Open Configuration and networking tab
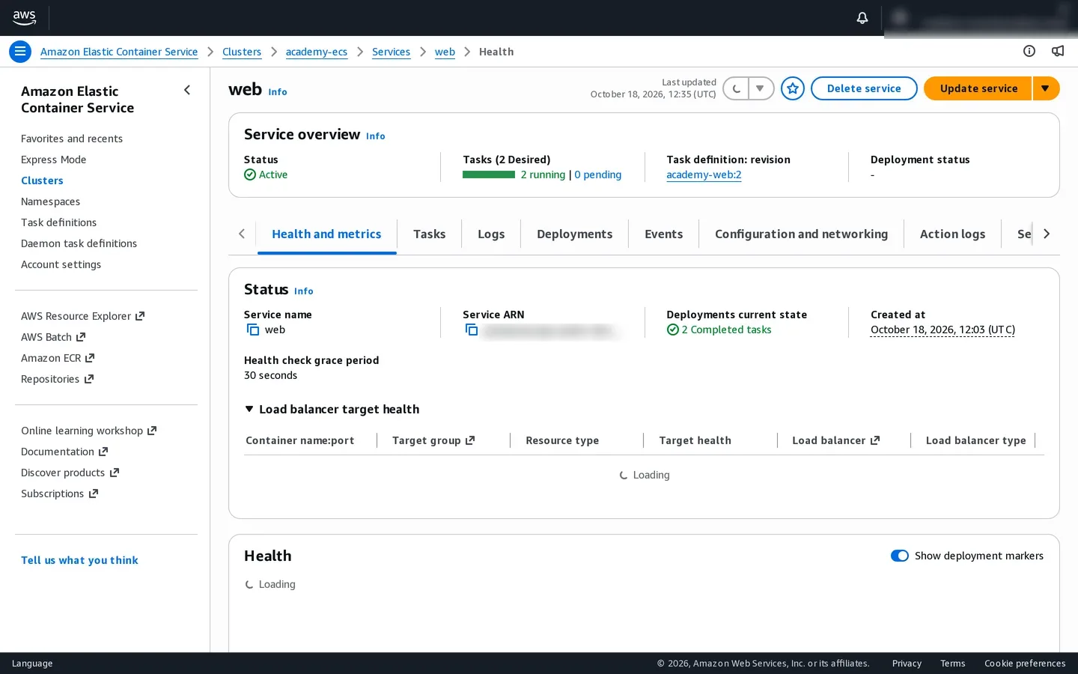 [x=801, y=234]
